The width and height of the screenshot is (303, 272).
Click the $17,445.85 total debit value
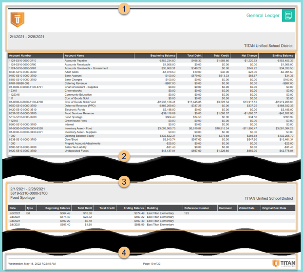194,102
